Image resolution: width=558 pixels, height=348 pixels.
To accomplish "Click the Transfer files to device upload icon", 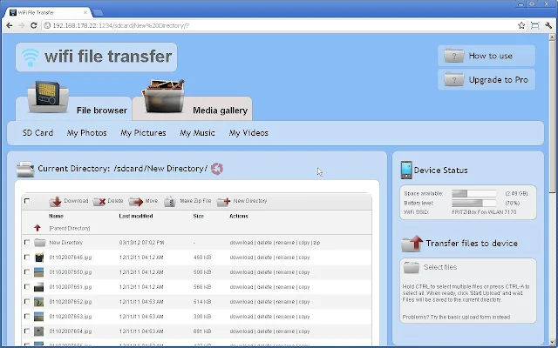I will coord(412,244).
